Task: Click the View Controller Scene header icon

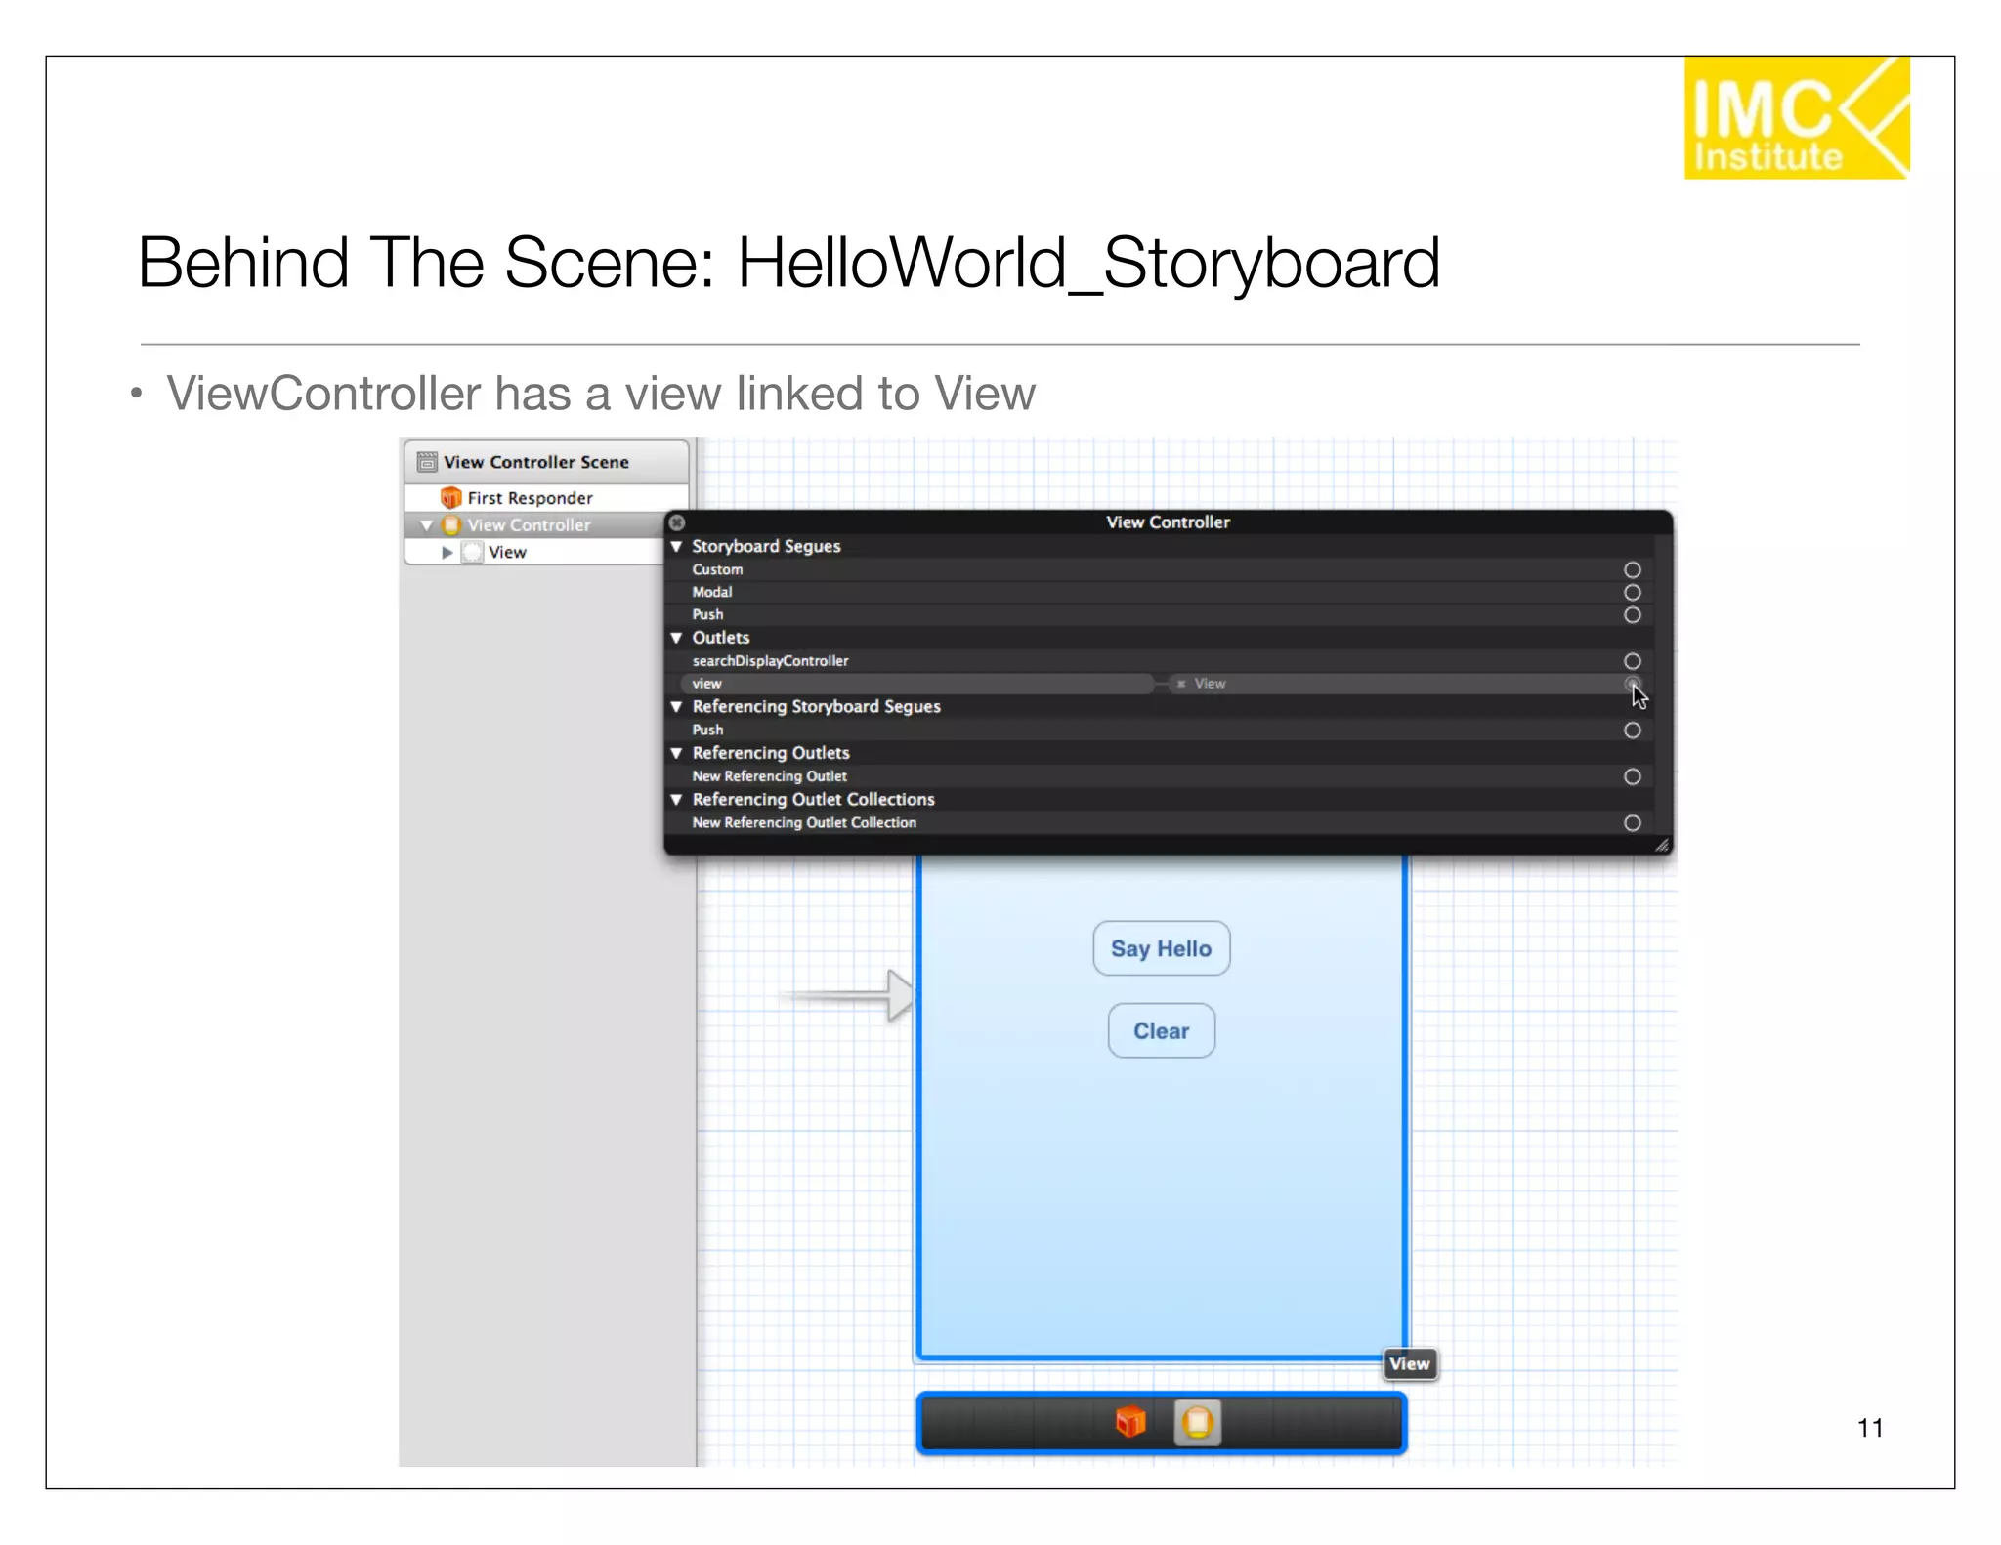Action: coord(427,462)
